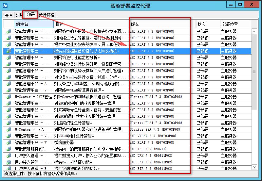Image resolution: width=262 pixels, height=181 pixels.
Task: Click 已部署 in the U-Center - CMDB管理 row
Action: pyautogui.click(x=202, y=97)
